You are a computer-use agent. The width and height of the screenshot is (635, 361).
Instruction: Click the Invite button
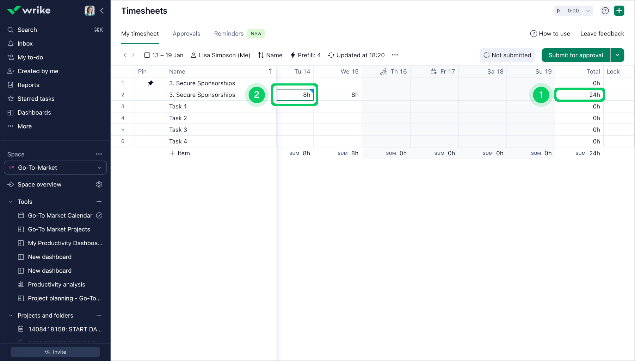coord(55,352)
